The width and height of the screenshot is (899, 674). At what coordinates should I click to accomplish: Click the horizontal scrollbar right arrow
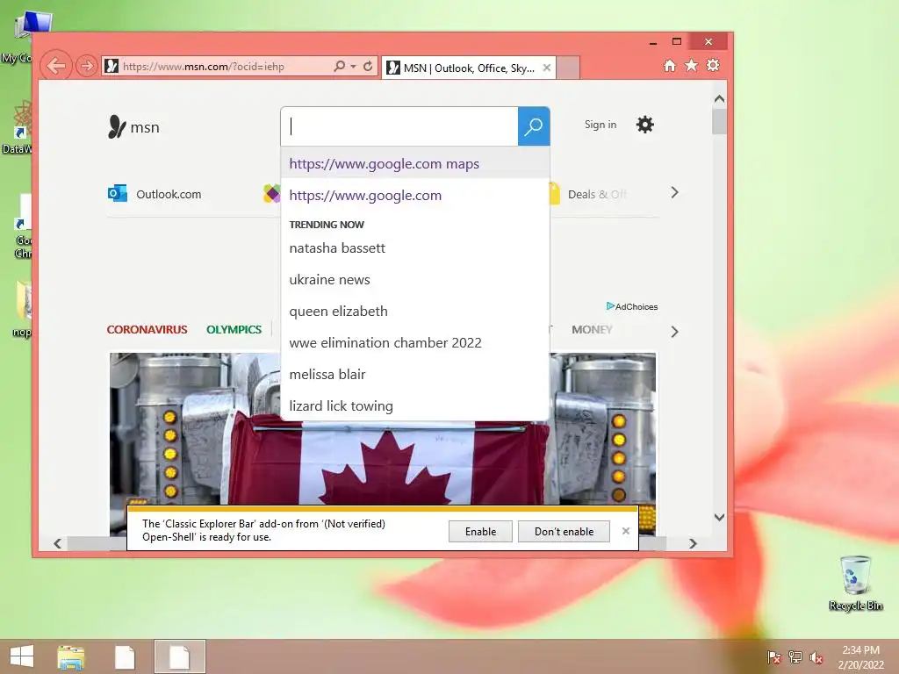pyautogui.click(x=694, y=543)
